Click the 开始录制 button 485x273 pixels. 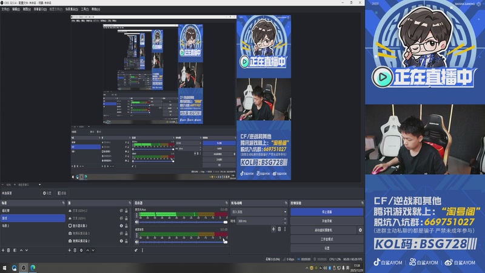327,221
